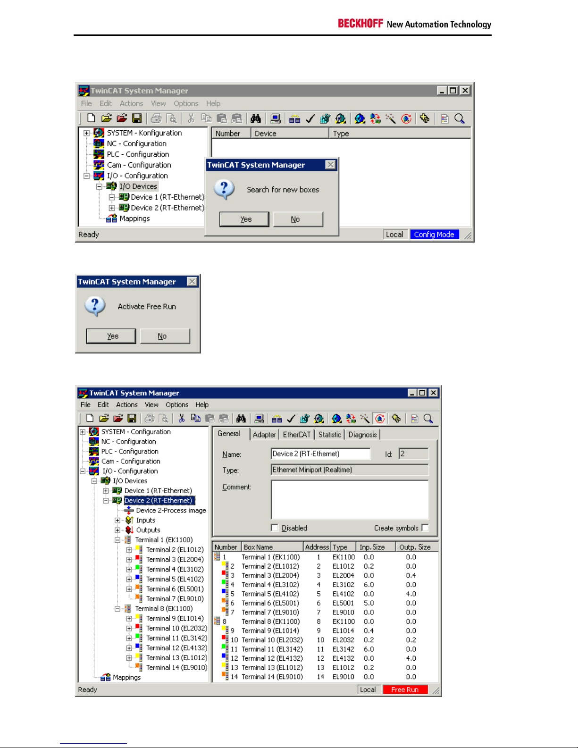Expand SYSTEM - Konfiguration node
Image resolution: width=578 pixels, height=748 pixels.
tap(87, 133)
